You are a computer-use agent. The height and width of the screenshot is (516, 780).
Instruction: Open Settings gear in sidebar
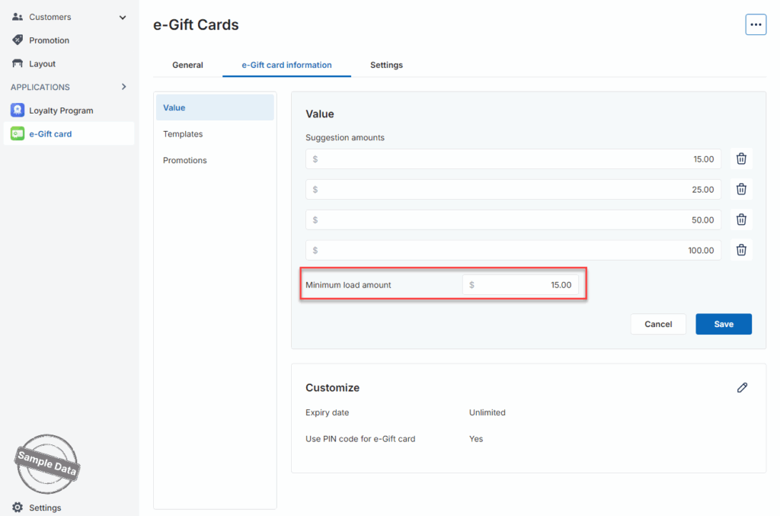click(18, 508)
